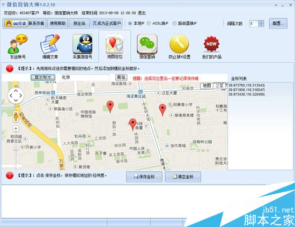Zoom out with the map minus button
The height and width of the screenshot is (227, 295).
[16, 148]
